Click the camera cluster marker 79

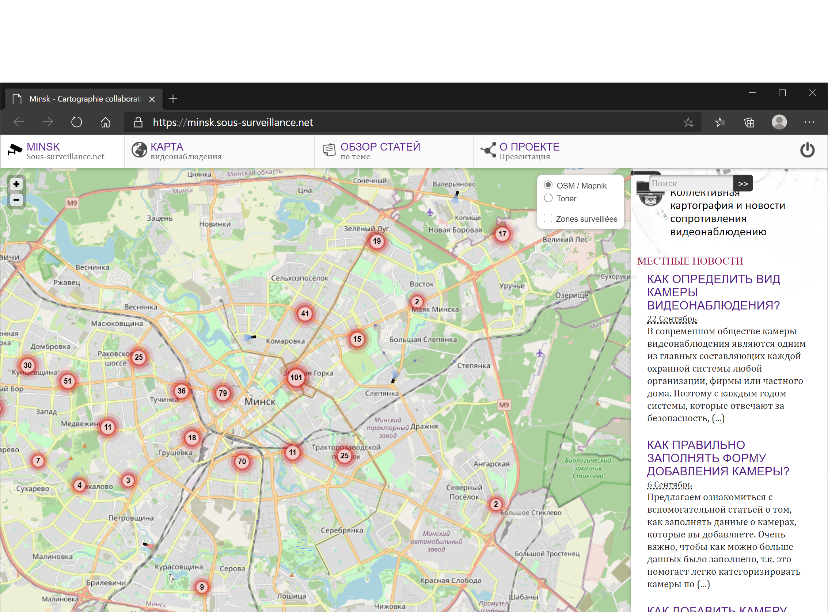[223, 393]
